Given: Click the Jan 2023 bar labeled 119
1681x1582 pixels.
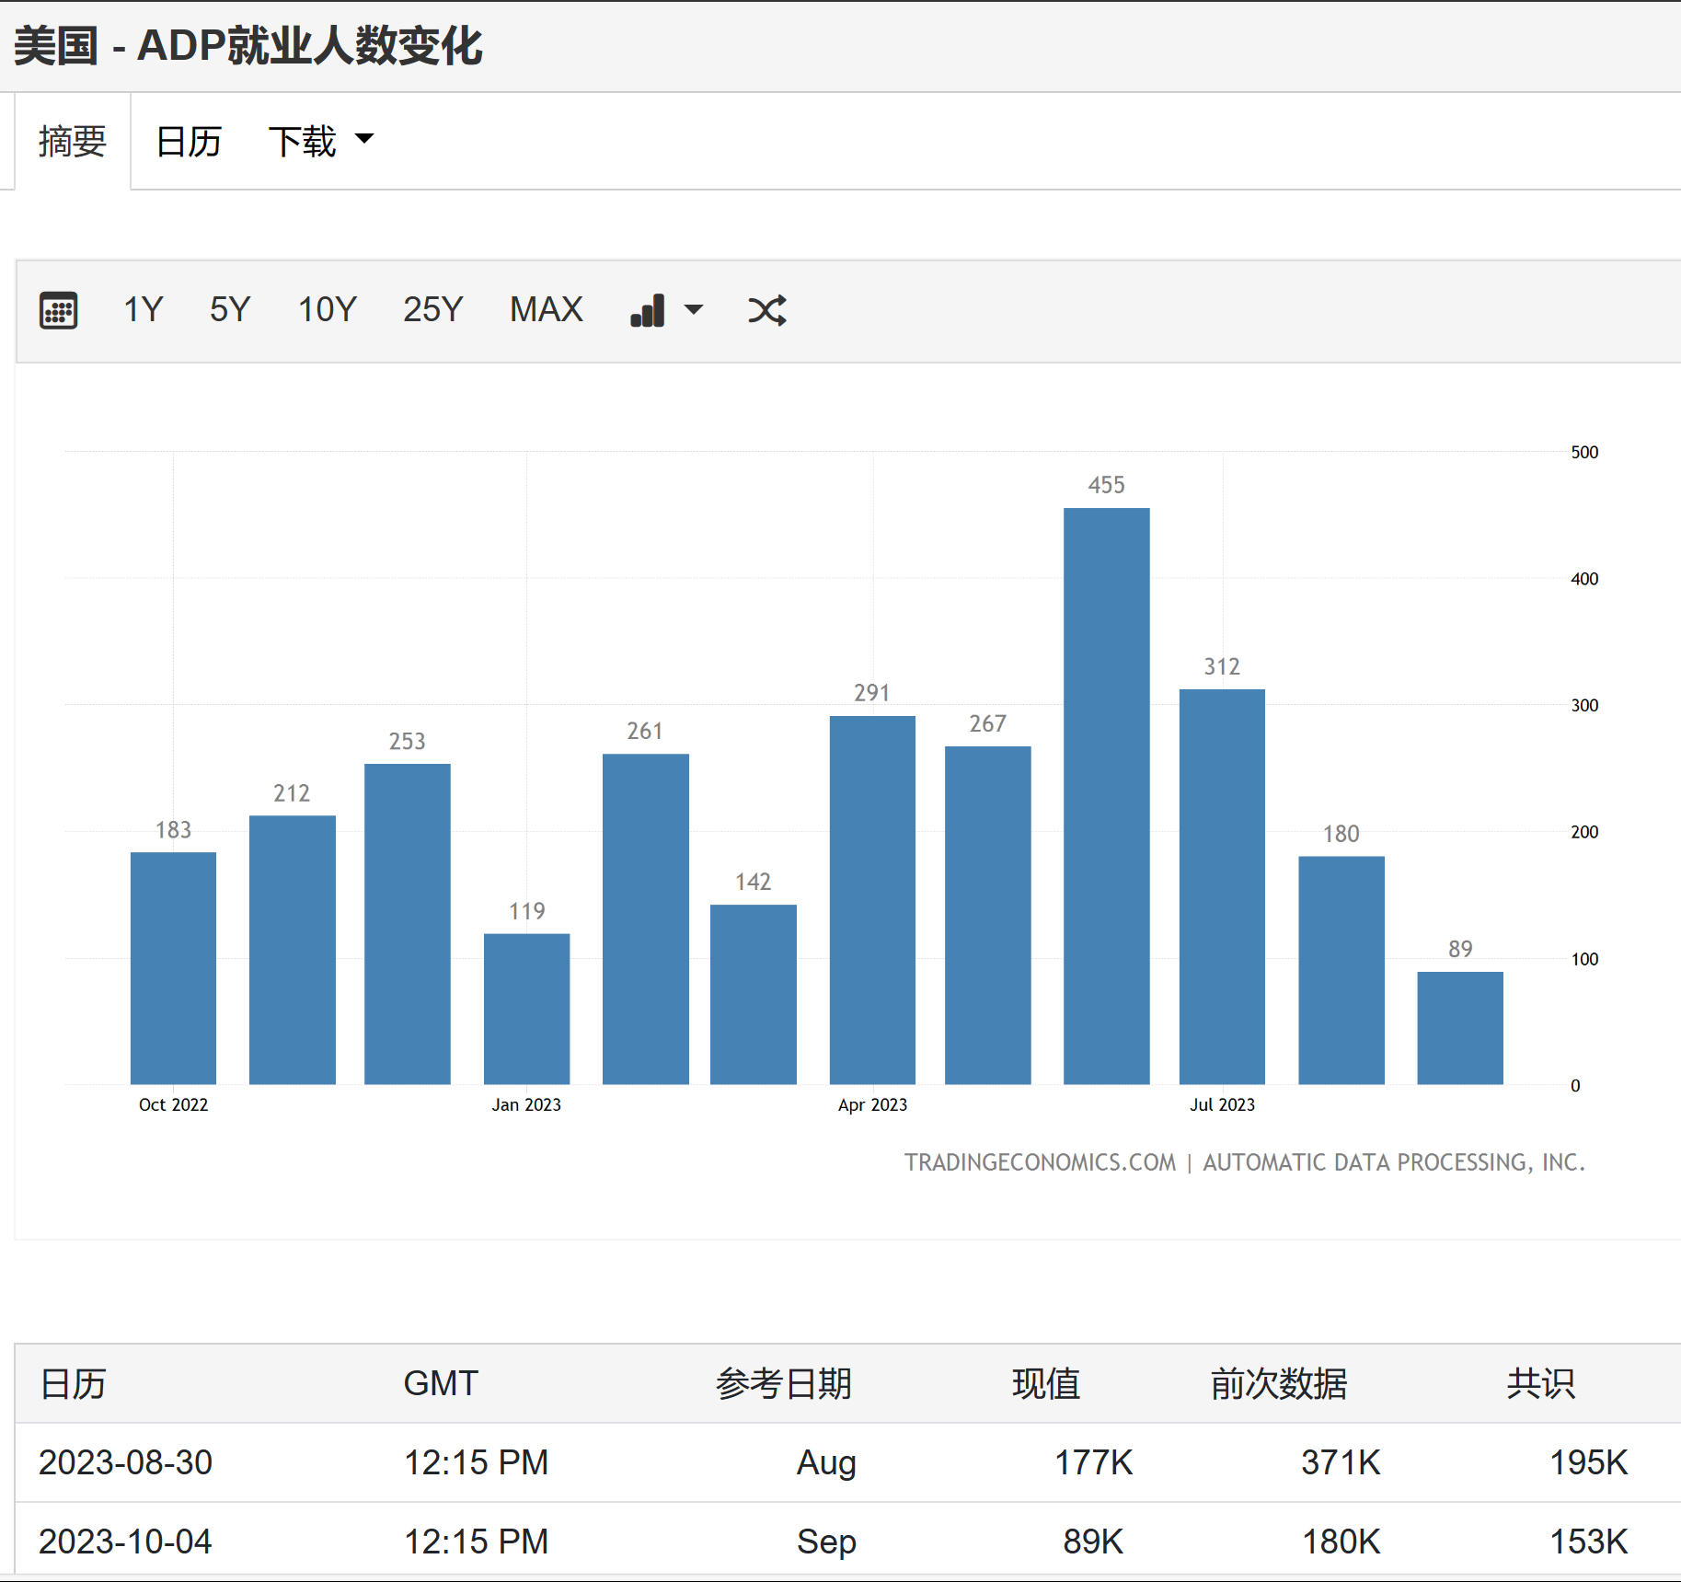Looking at the screenshot, I should [526, 1009].
